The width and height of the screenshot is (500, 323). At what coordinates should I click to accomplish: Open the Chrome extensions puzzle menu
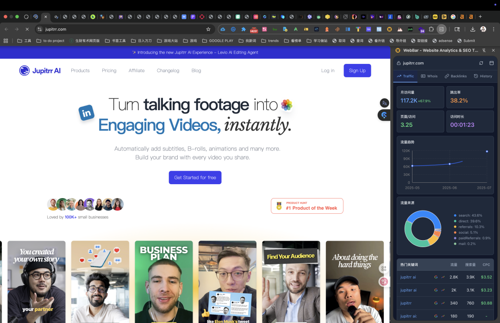point(431,29)
